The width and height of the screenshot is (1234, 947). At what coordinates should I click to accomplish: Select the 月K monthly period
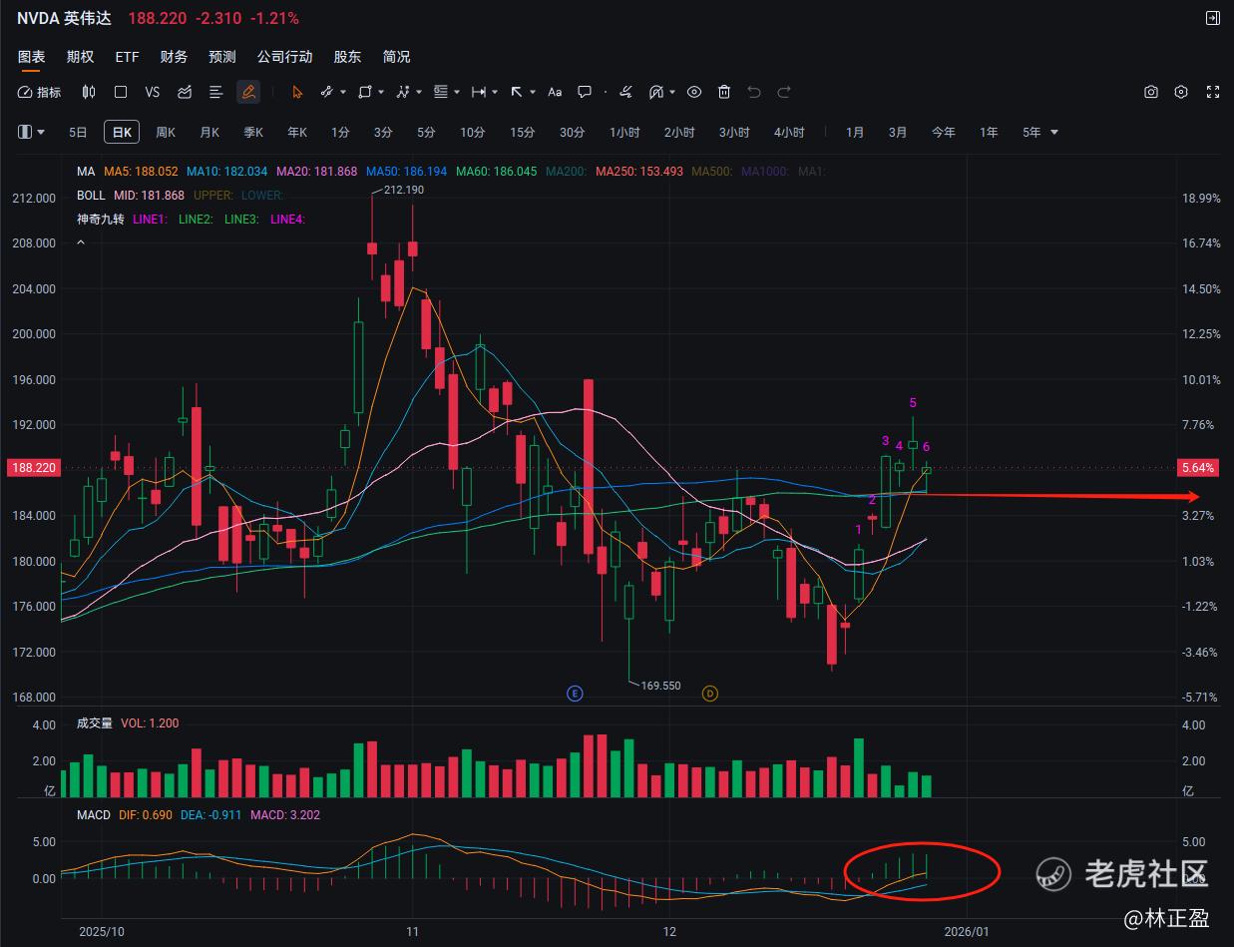click(x=209, y=132)
